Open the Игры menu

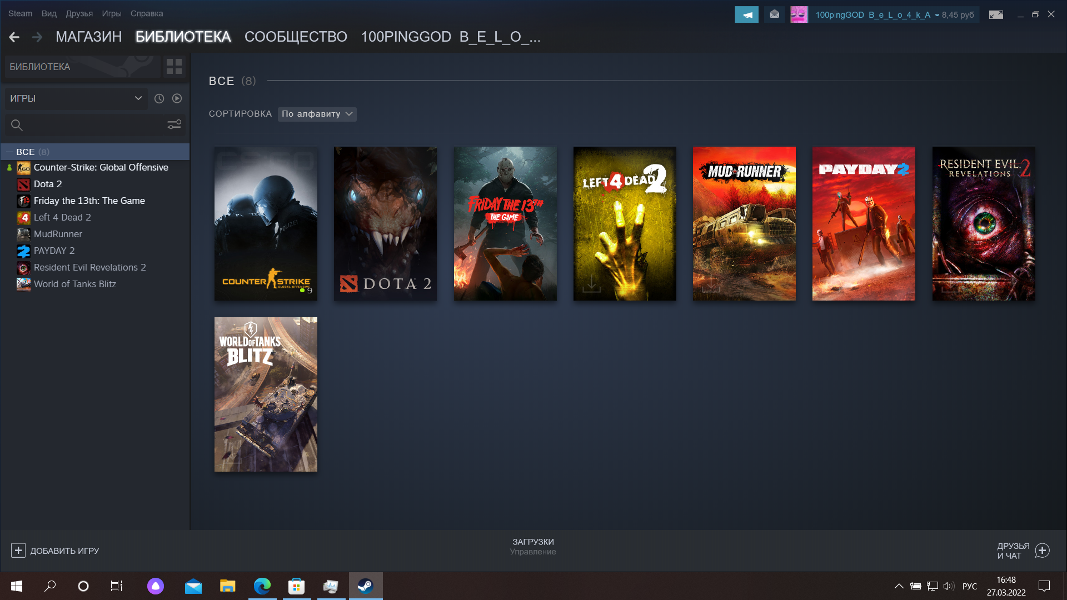pos(111,13)
